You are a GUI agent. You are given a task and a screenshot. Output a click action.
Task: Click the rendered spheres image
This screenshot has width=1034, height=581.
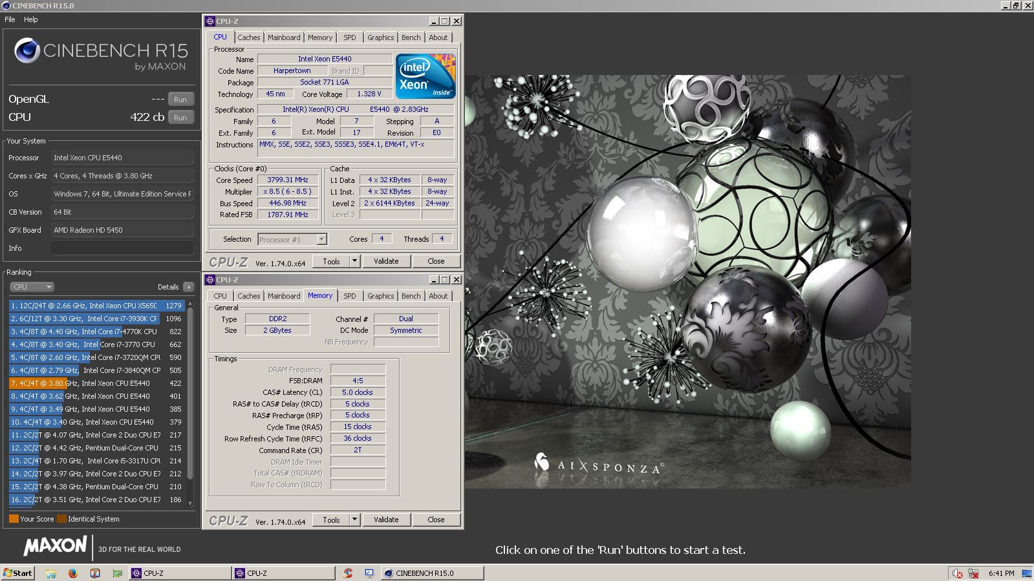click(687, 281)
